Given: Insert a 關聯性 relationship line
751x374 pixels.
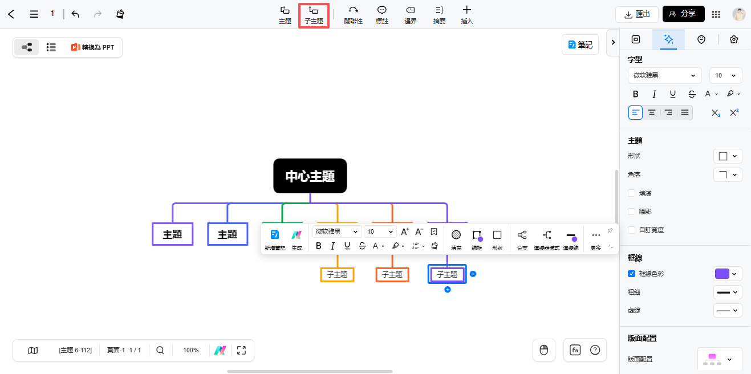Looking at the screenshot, I should 353,15.
